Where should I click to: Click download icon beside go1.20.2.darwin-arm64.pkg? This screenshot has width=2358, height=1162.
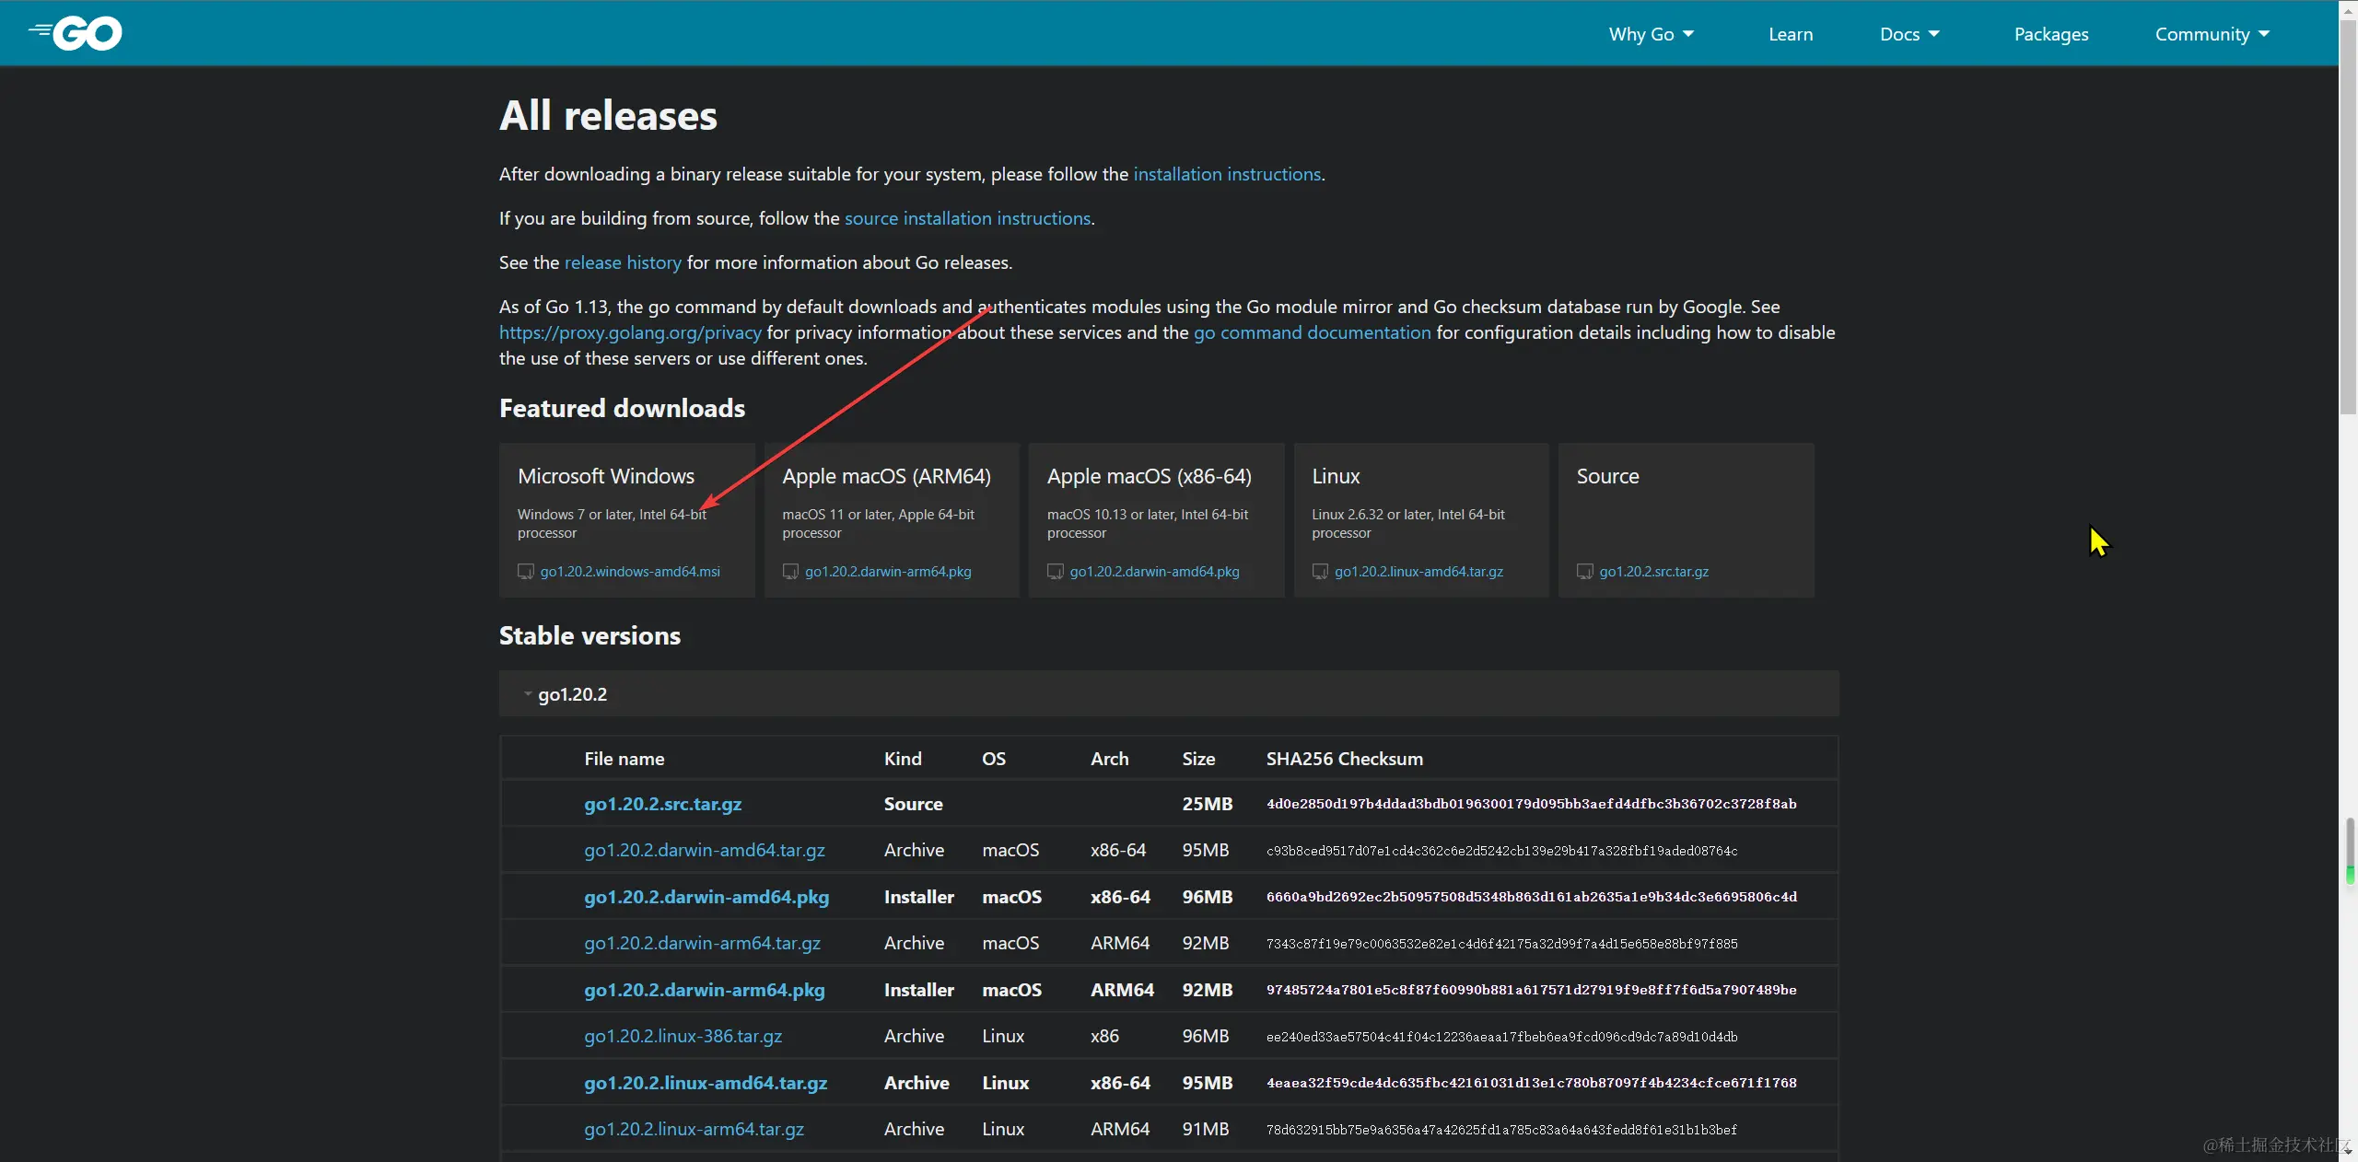790,572
